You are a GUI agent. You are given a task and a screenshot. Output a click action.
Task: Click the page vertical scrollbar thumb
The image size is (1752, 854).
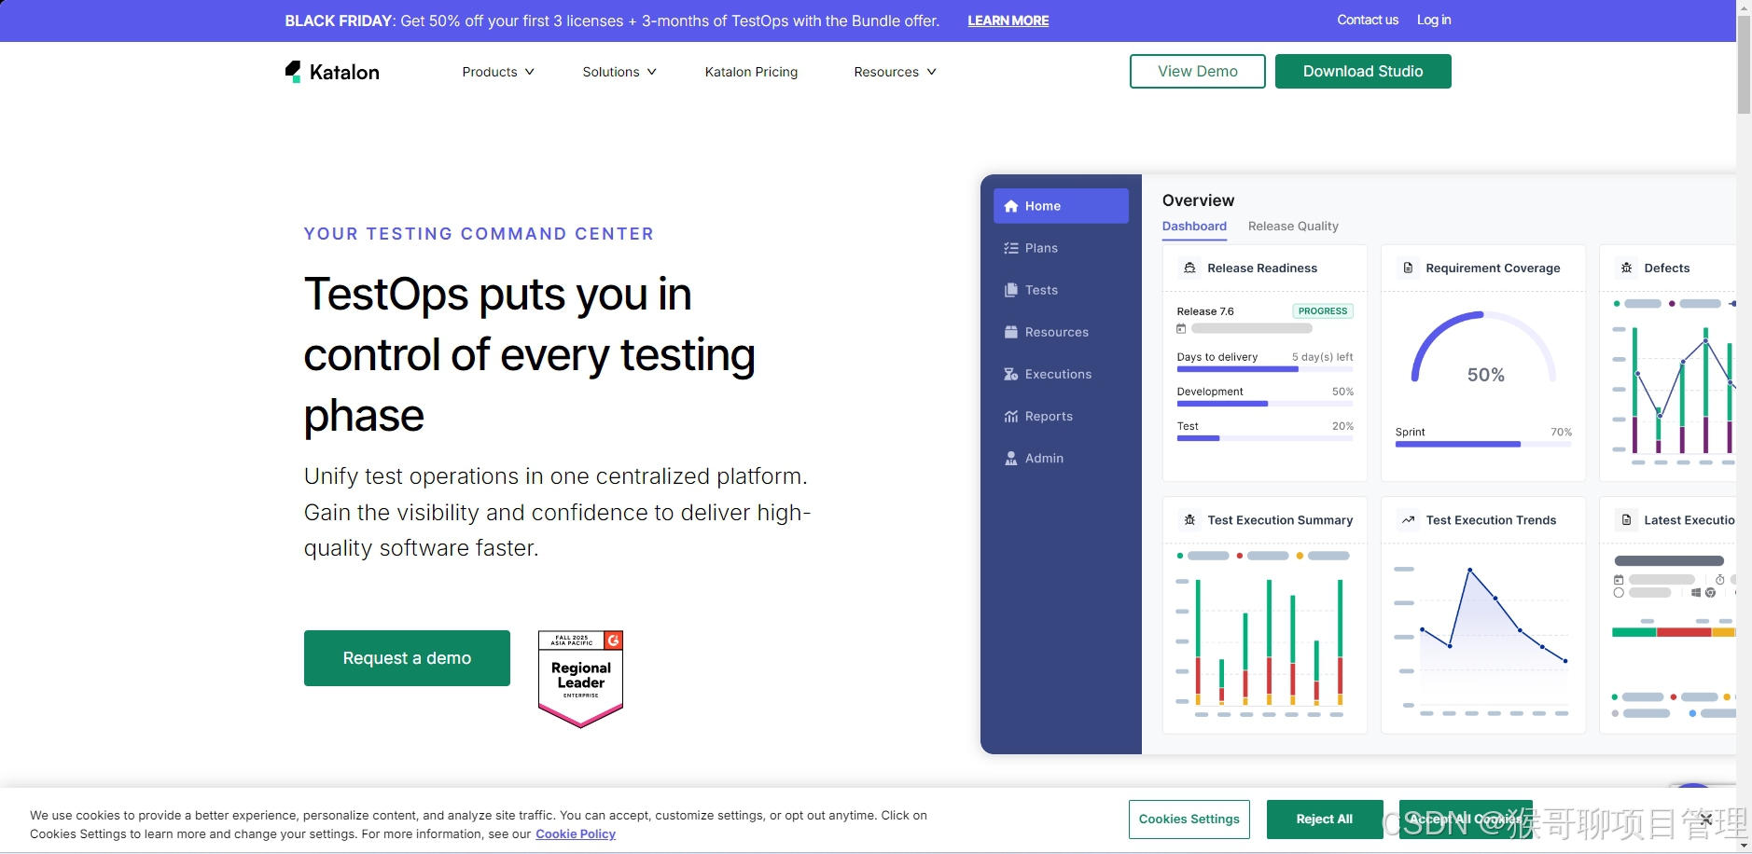click(1744, 63)
